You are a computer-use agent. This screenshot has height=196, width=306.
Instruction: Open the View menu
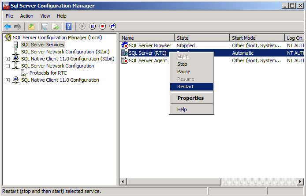click(45, 16)
